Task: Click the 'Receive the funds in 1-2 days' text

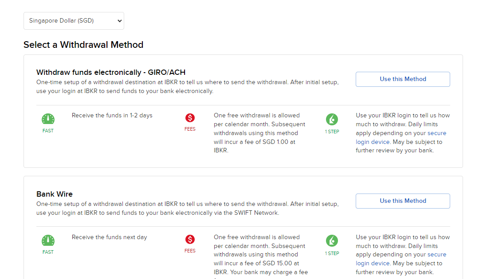Action: (112, 116)
